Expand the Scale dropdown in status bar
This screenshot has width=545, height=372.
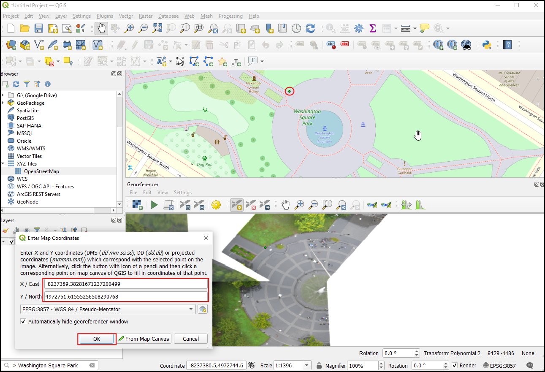(x=307, y=366)
